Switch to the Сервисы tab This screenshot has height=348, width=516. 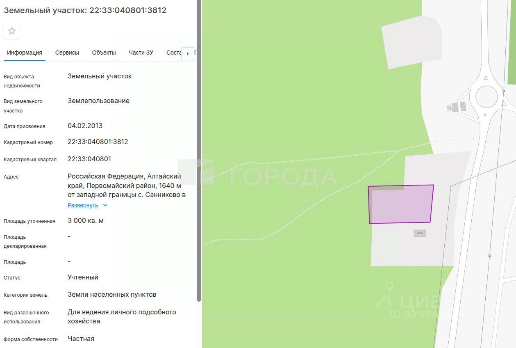point(67,53)
